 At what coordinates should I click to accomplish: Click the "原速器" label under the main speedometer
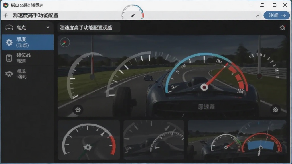coord(206,107)
